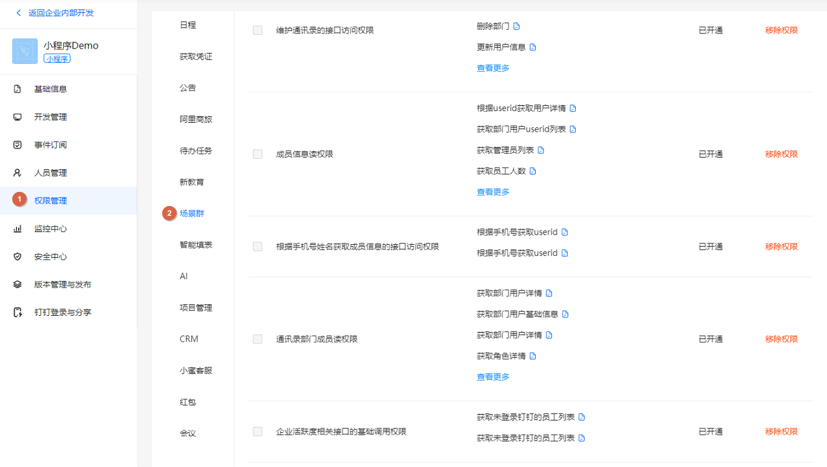Open 权限管理 in the left sidebar
Screen dimensions: 827x467
[x=50, y=201]
